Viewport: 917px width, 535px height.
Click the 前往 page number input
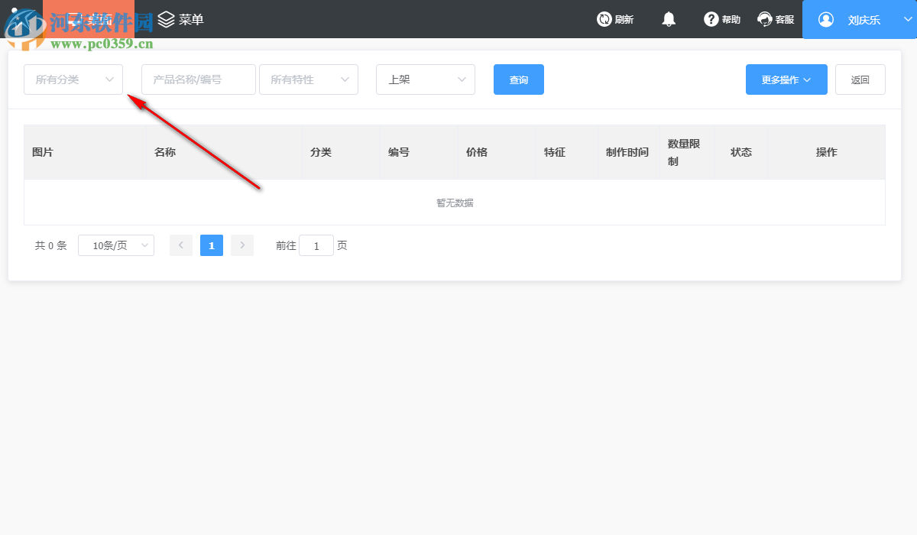coord(316,245)
